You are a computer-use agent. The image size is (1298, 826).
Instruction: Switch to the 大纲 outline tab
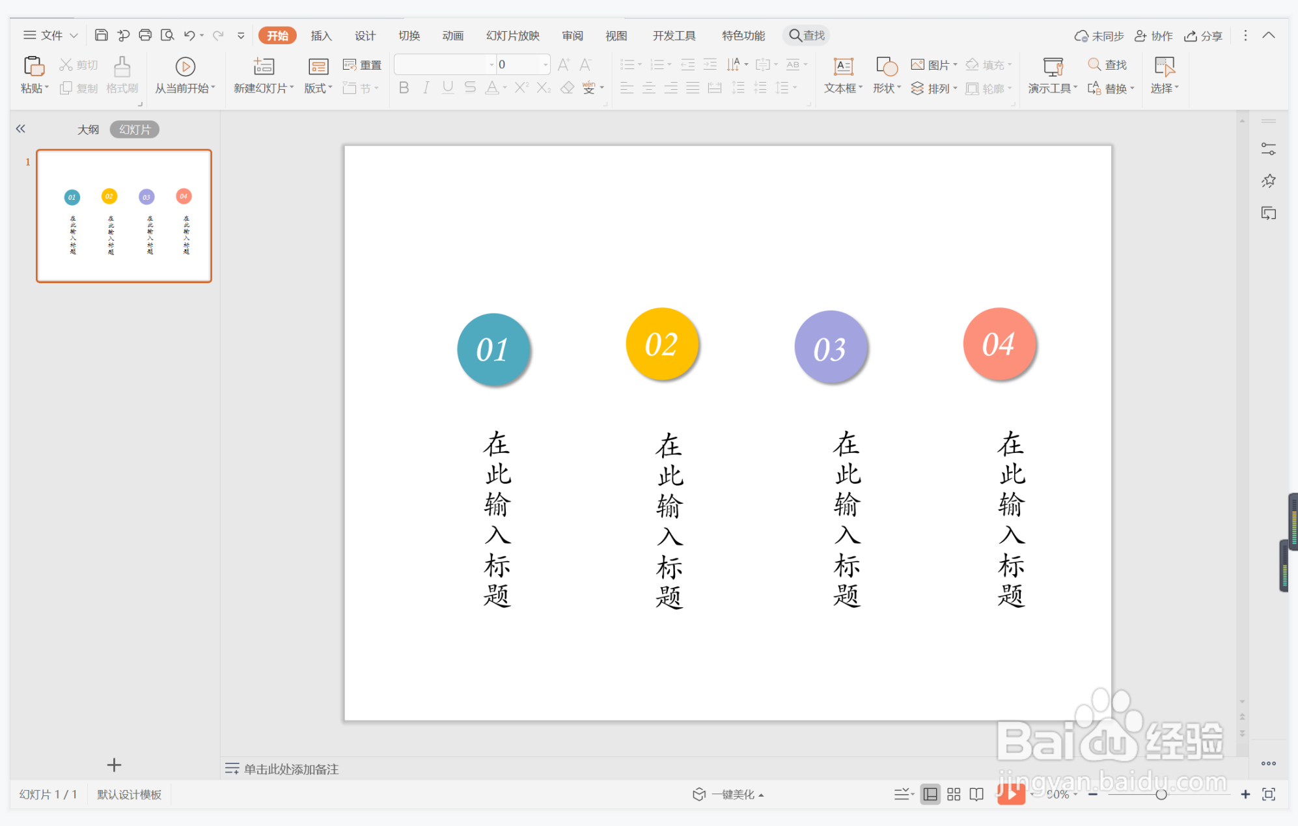[x=89, y=129]
